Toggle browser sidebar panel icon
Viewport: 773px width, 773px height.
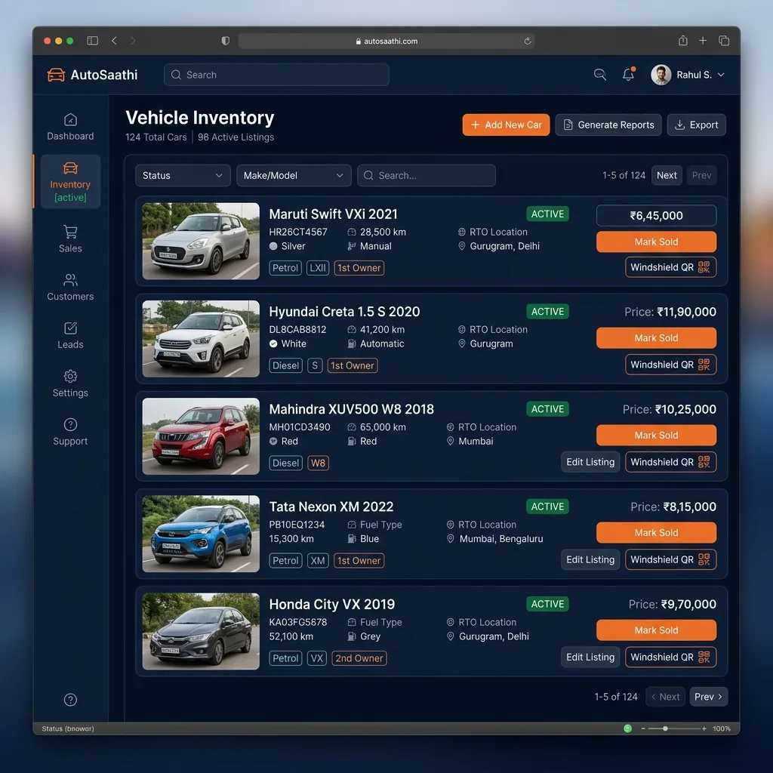(x=93, y=41)
